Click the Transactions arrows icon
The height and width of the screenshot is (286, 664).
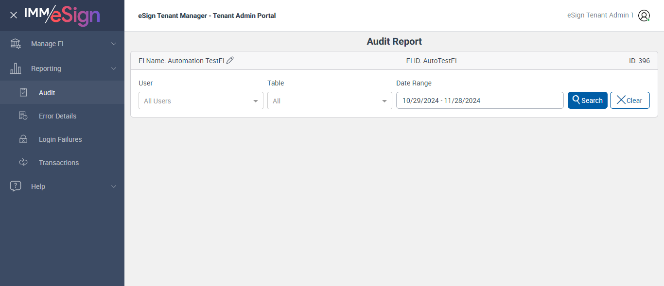(x=23, y=163)
